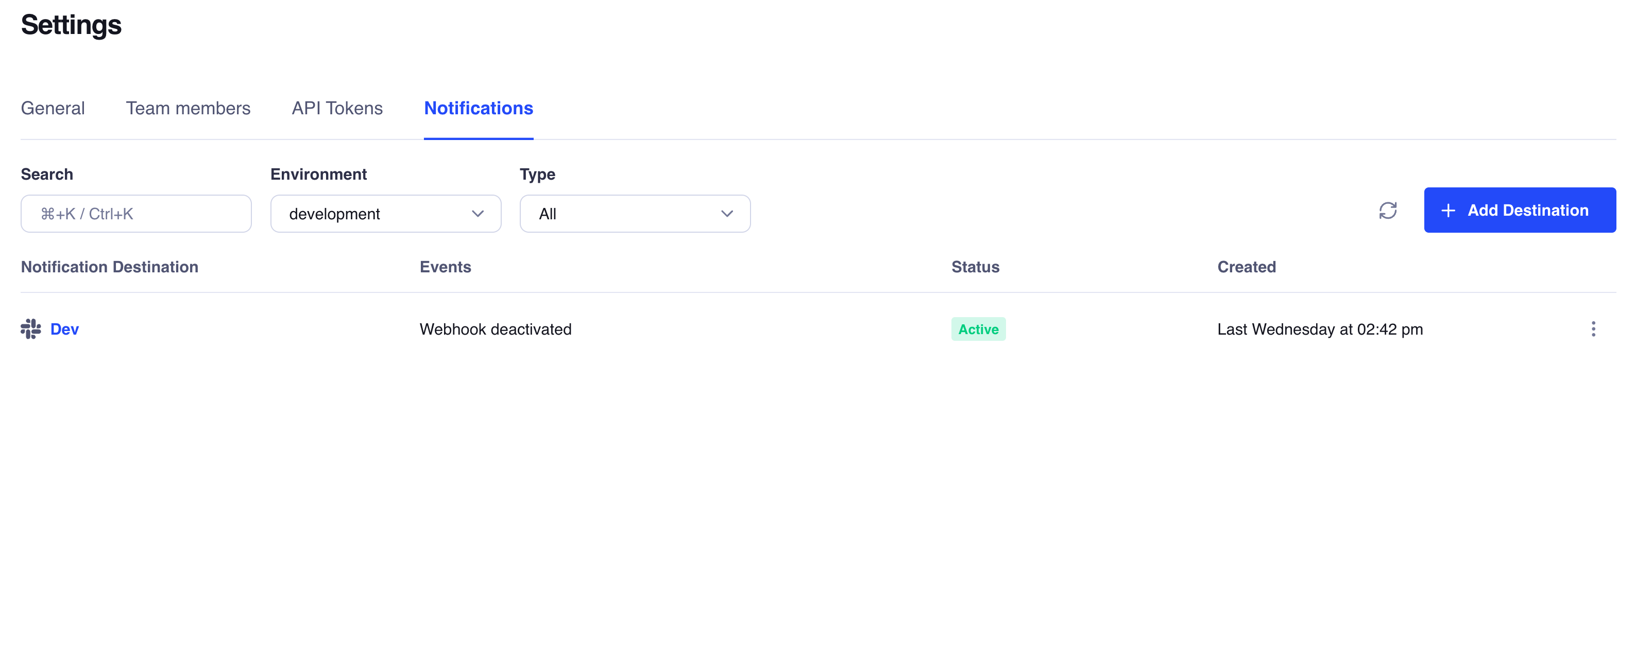Switch to the Team members tab

(x=188, y=108)
